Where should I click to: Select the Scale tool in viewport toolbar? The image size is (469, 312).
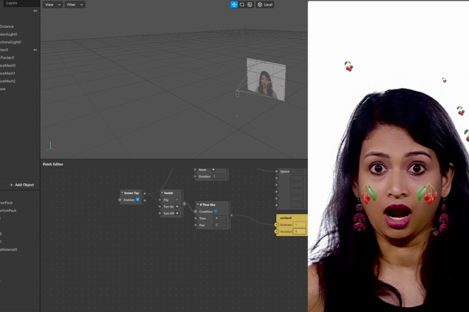pyautogui.click(x=249, y=5)
